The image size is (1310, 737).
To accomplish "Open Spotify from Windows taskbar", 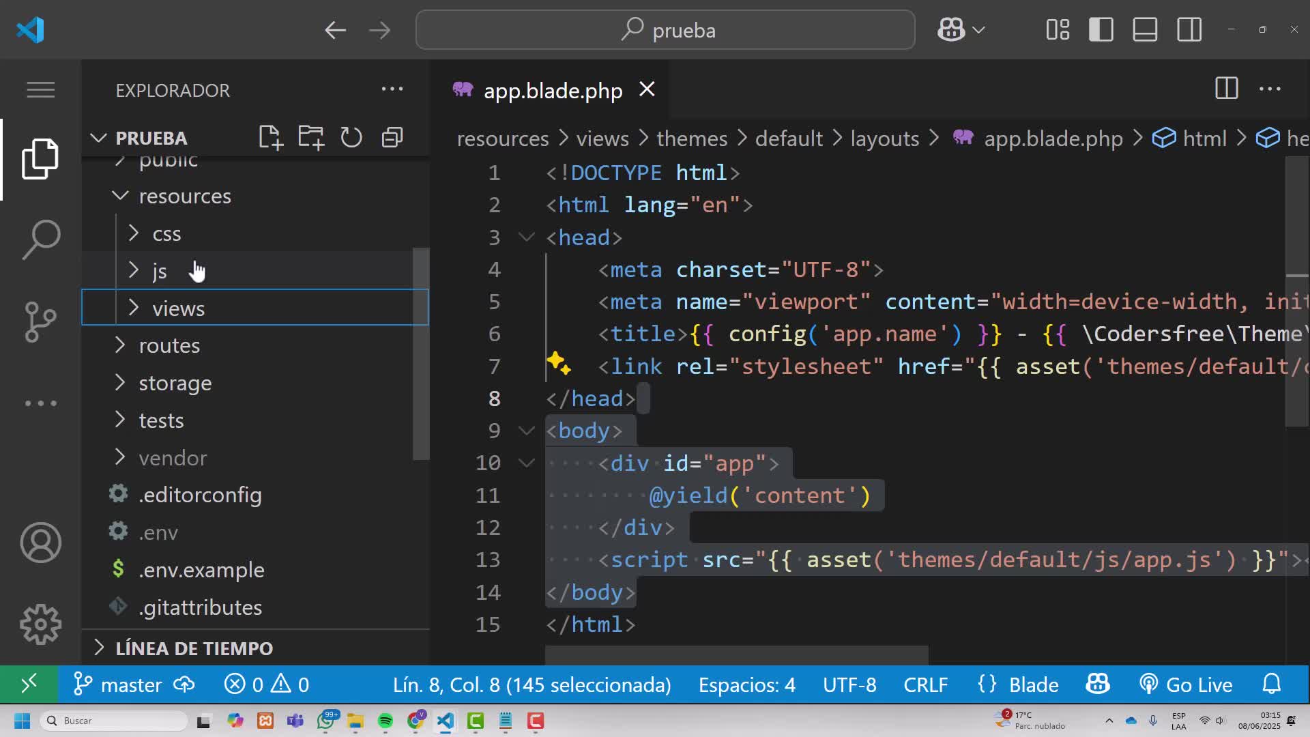I will coord(385,721).
